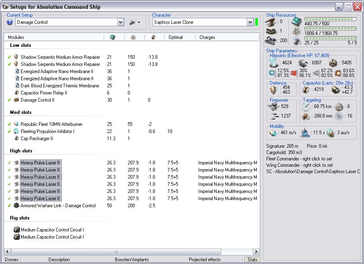Click the Fleet Commander line
This screenshot has height=264, width=364.
tap(299, 159)
